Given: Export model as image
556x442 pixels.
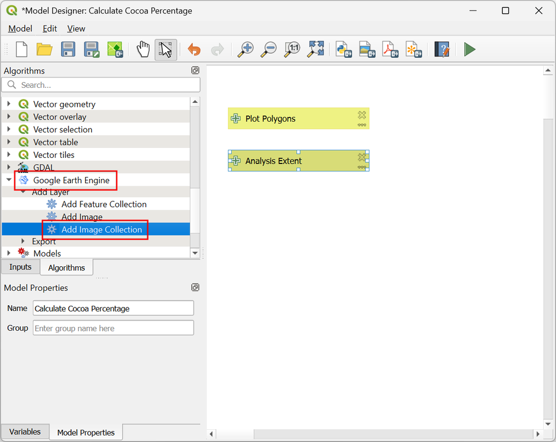Looking at the screenshot, I should (x=367, y=49).
